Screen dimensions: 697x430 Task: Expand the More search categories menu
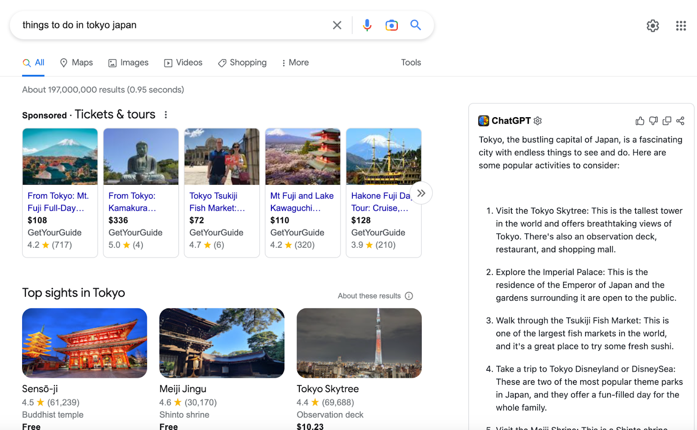coord(295,63)
